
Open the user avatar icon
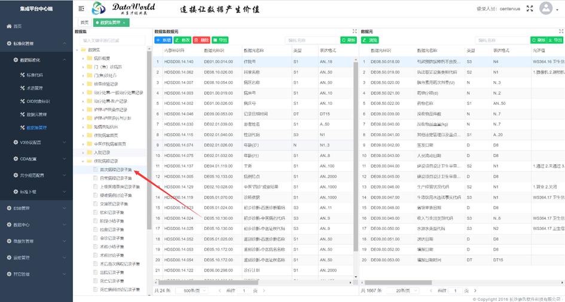[x=546, y=8]
